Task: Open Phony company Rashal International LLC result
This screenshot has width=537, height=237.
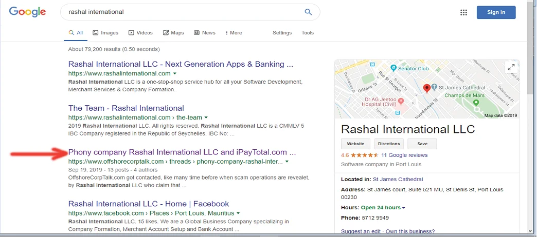Action: 182,152
